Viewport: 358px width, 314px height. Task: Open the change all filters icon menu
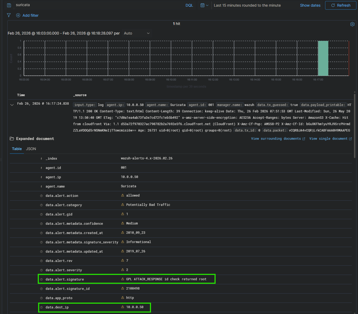coord(9,15)
